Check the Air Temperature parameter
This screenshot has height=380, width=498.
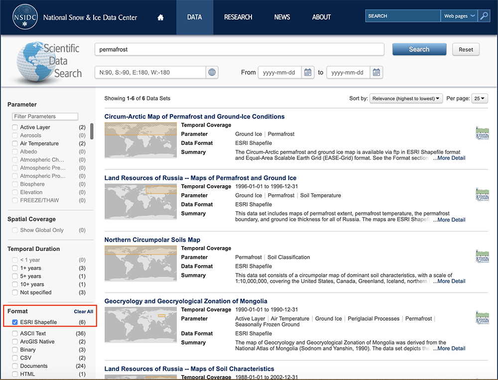(15, 143)
